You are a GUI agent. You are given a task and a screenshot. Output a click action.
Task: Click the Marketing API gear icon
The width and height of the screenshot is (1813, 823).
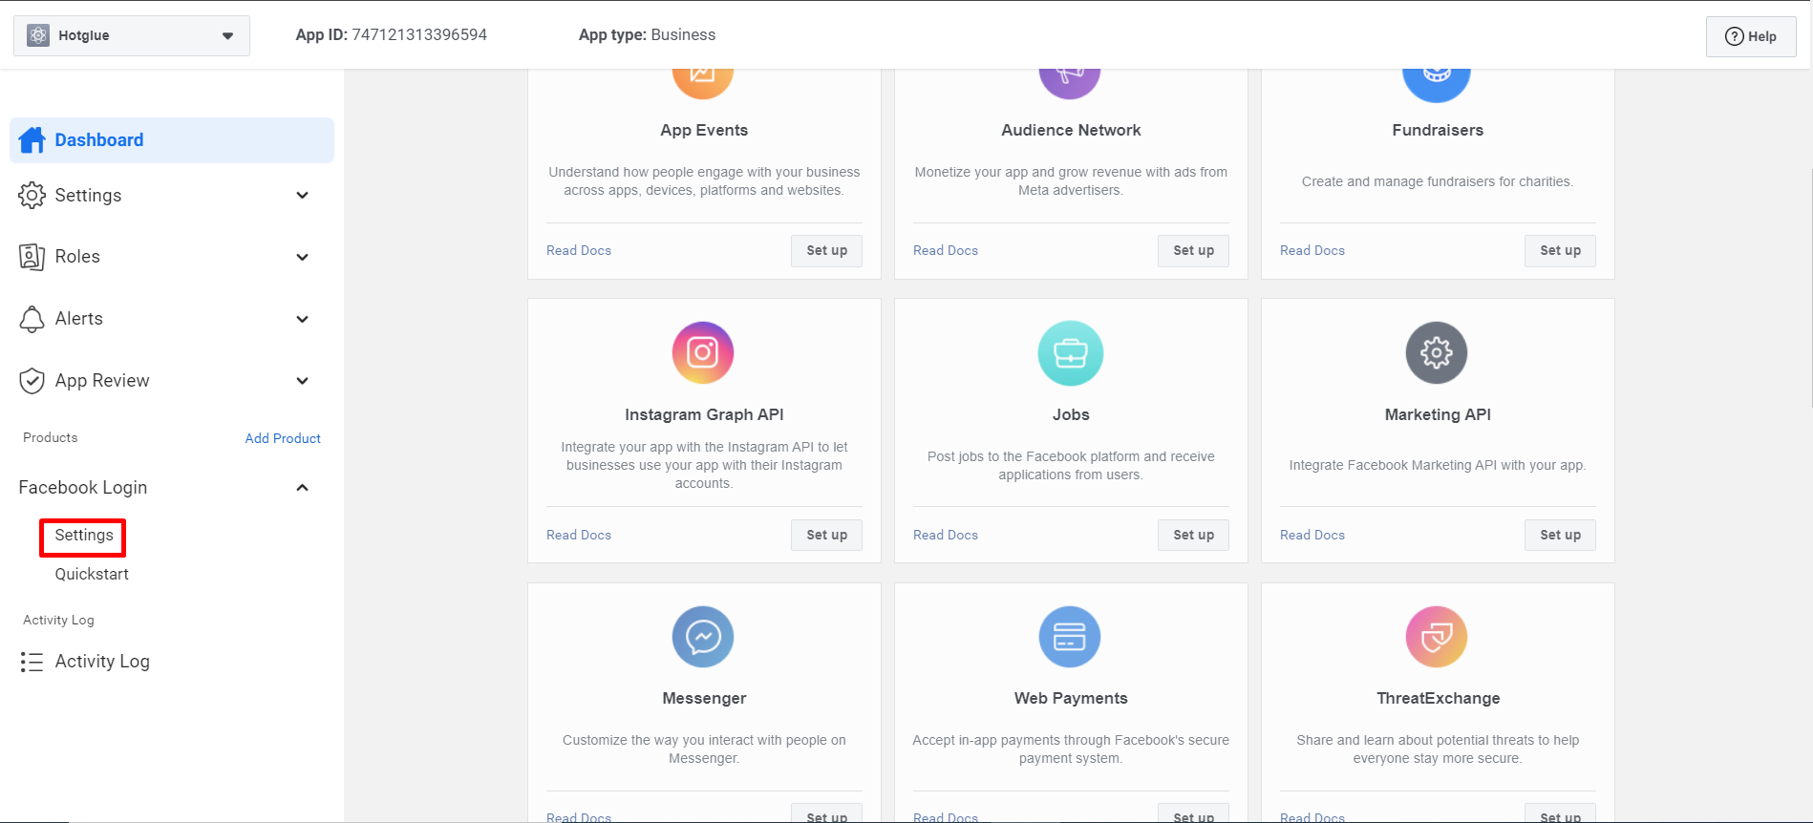pos(1437,352)
